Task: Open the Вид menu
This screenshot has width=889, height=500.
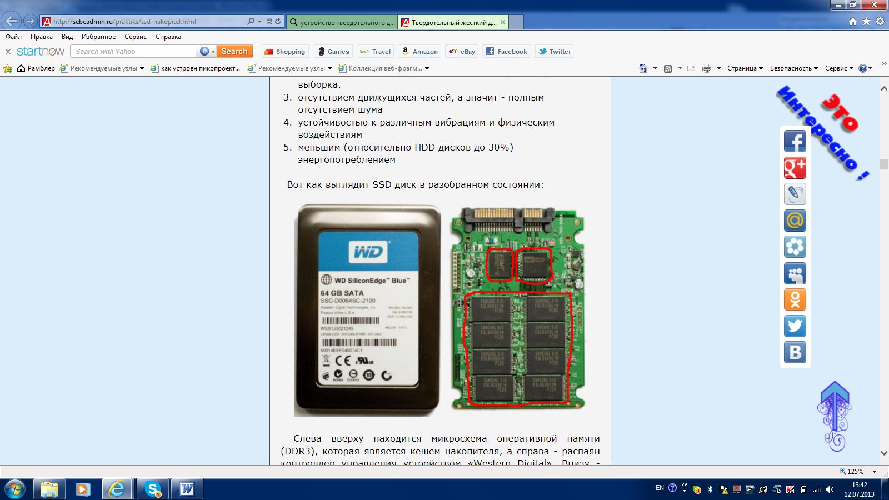Action: (x=67, y=37)
